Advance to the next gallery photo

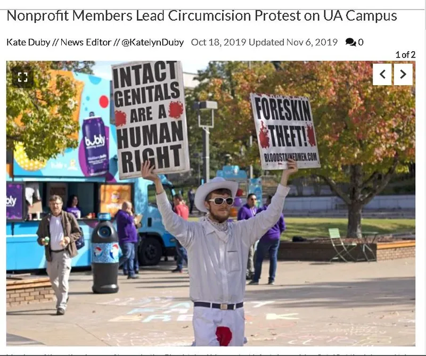pos(403,74)
